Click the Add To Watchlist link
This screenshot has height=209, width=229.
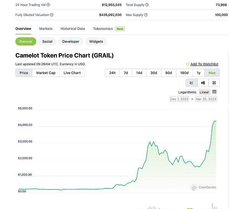(204, 64)
